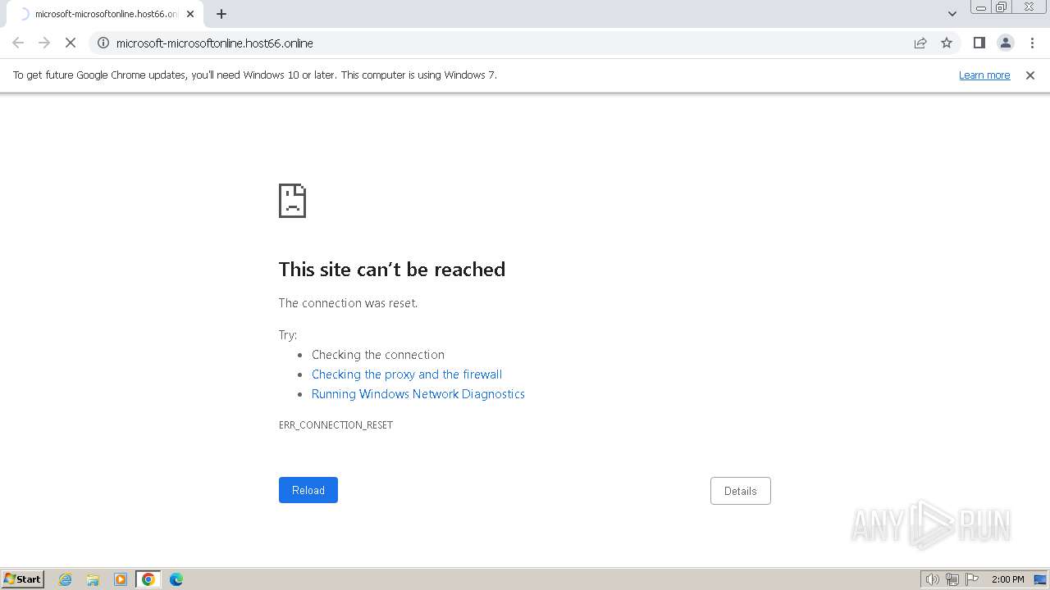Screen dimensions: 1050x590
Task: Click the sad page error icon
Action: point(293,201)
